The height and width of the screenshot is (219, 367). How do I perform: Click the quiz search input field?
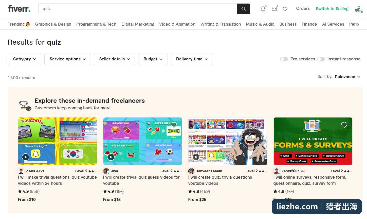tap(138, 9)
